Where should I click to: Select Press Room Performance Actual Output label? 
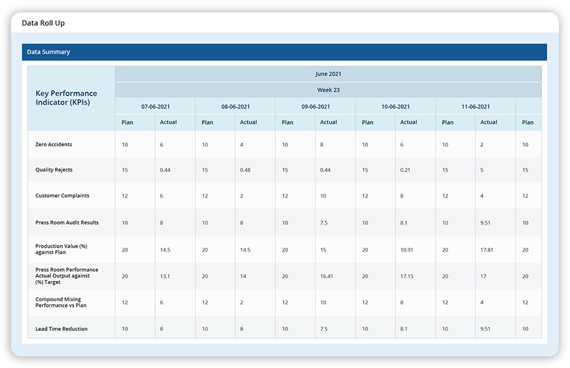(x=66, y=276)
